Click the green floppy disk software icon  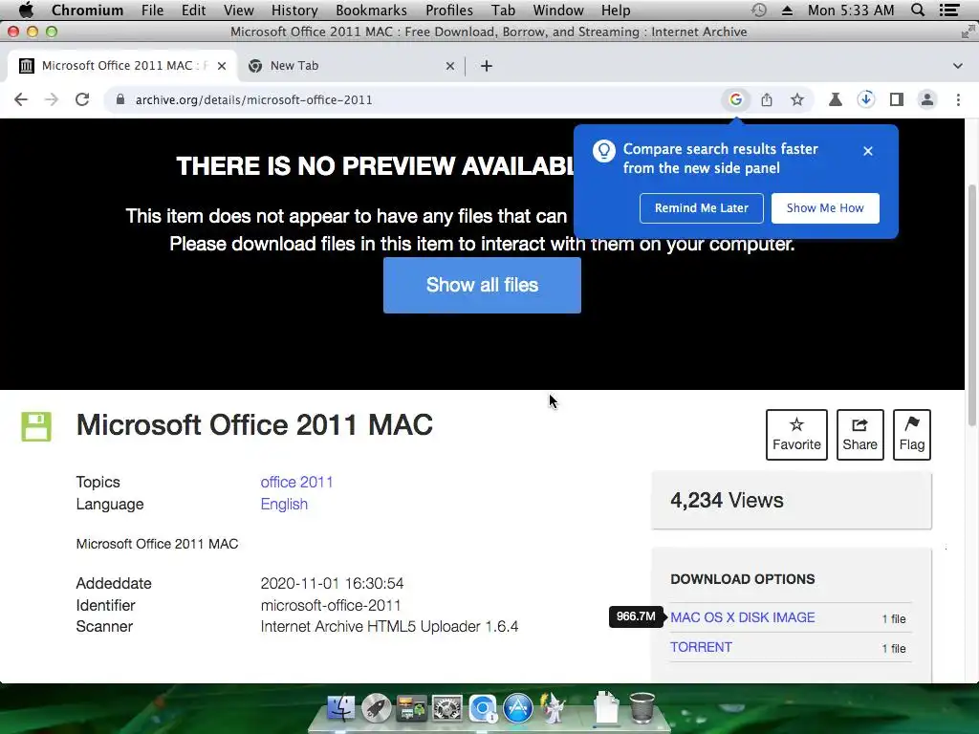click(x=36, y=427)
